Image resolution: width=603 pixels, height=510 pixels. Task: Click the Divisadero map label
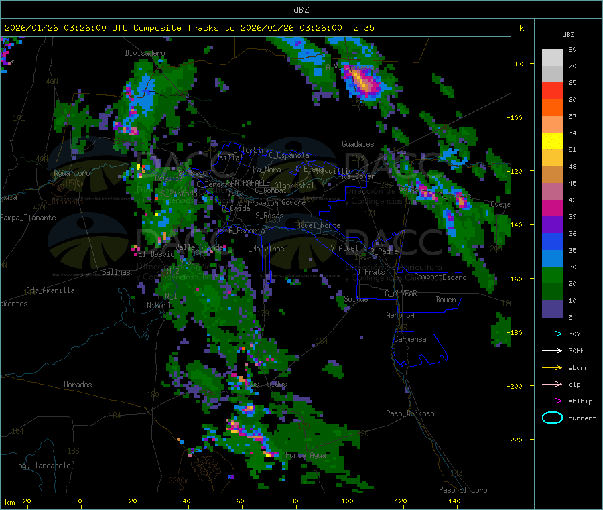click(145, 53)
